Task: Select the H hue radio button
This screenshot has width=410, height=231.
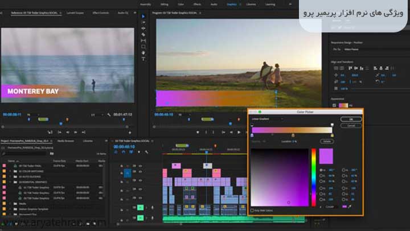Action: [321, 170]
